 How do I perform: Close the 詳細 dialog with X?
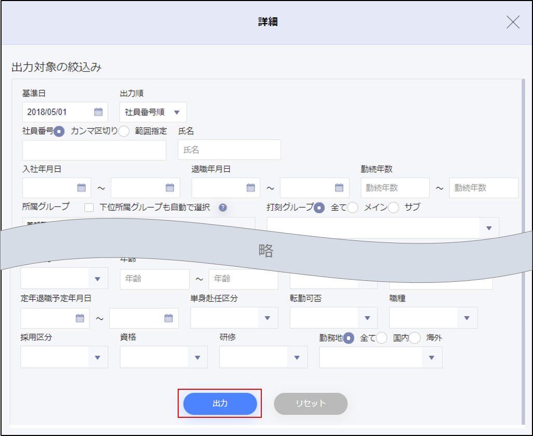513,22
